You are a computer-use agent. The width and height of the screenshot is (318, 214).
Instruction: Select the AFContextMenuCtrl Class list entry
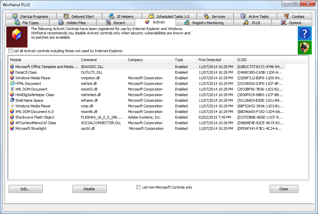36,123
